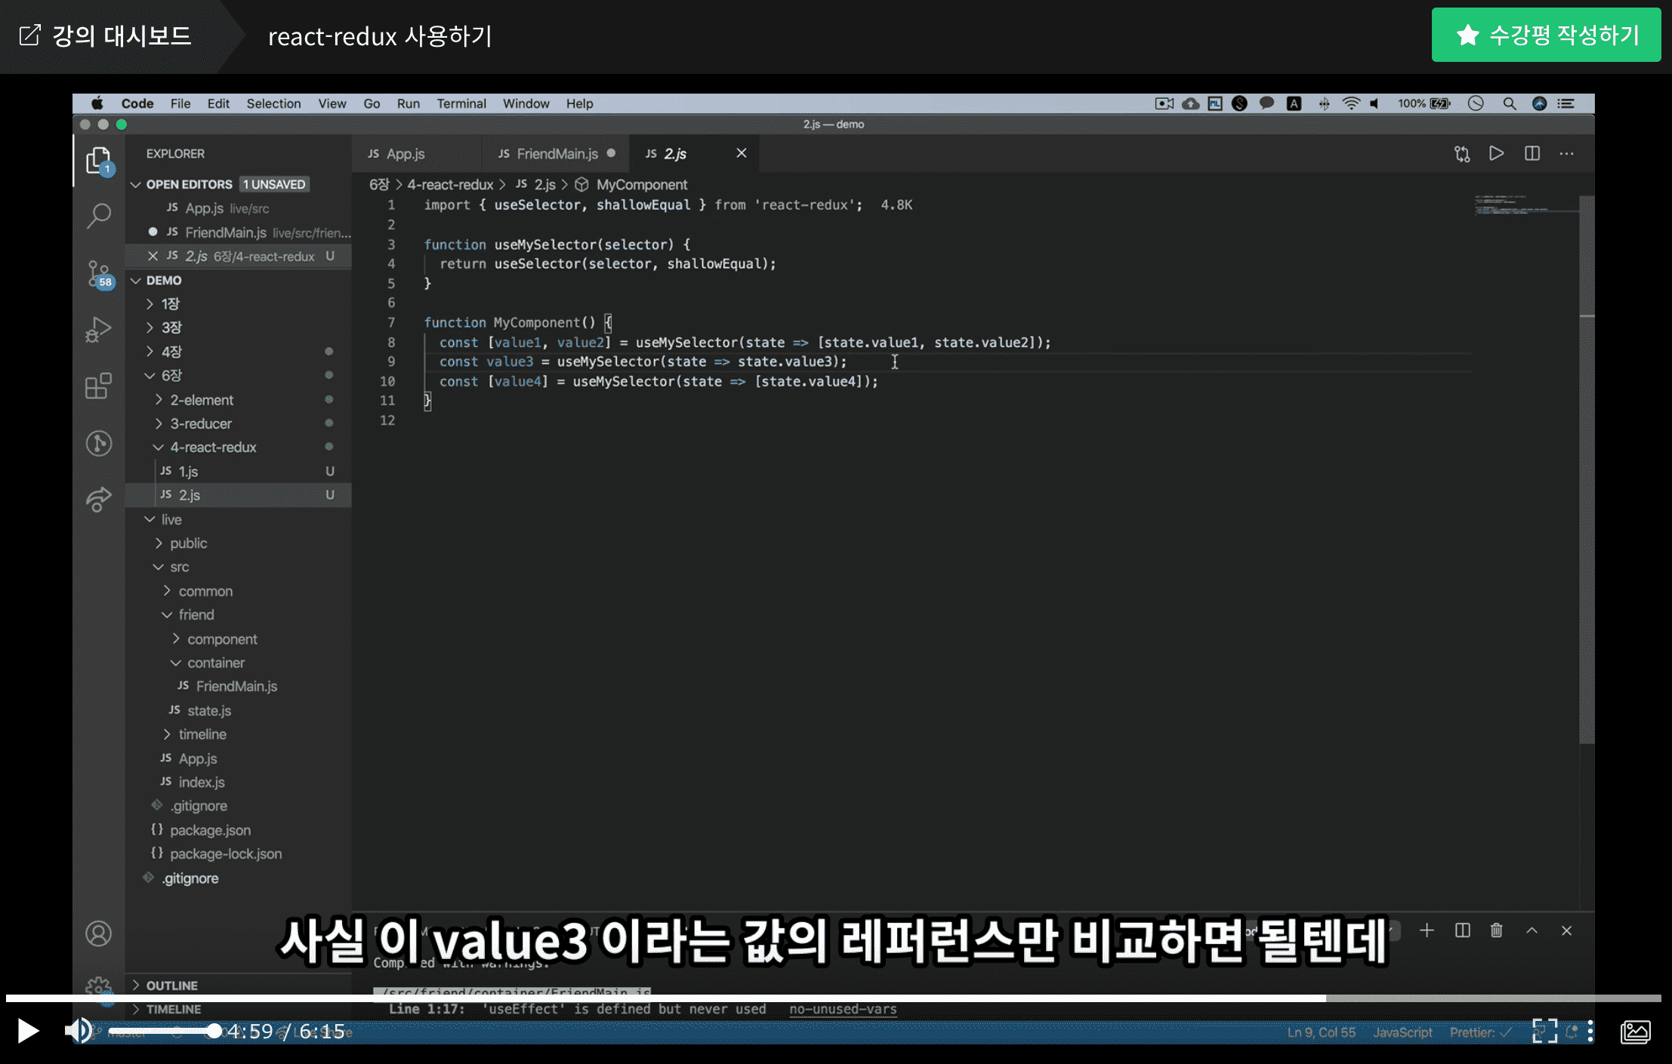Open index.js in the src folder
This screenshot has width=1672, height=1064.
pyautogui.click(x=202, y=783)
